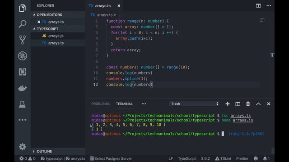Open the Search view
The height and width of the screenshot is (162, 289).
(22, 24)
